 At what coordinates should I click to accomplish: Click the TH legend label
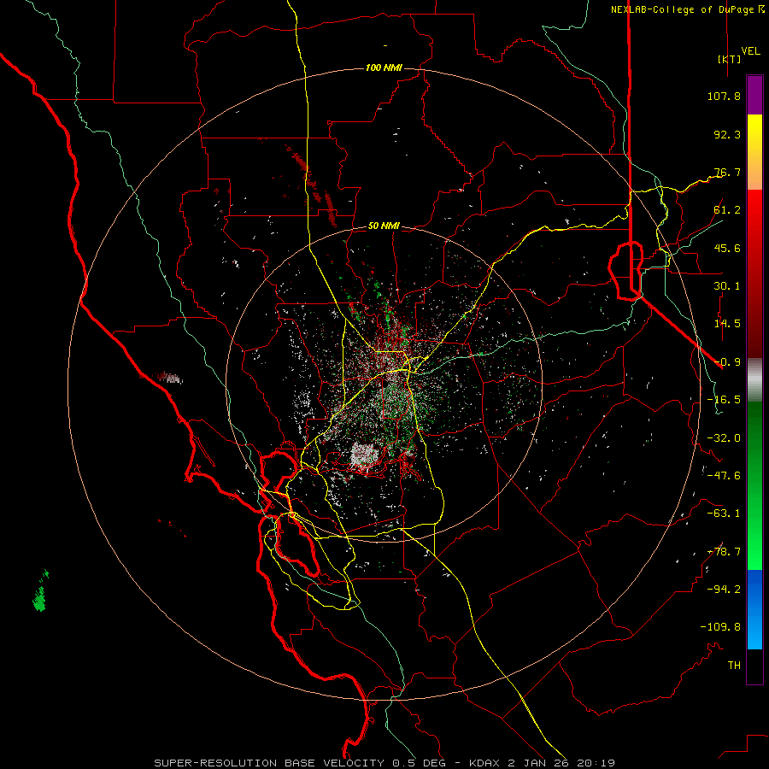(x=734, y=666)
